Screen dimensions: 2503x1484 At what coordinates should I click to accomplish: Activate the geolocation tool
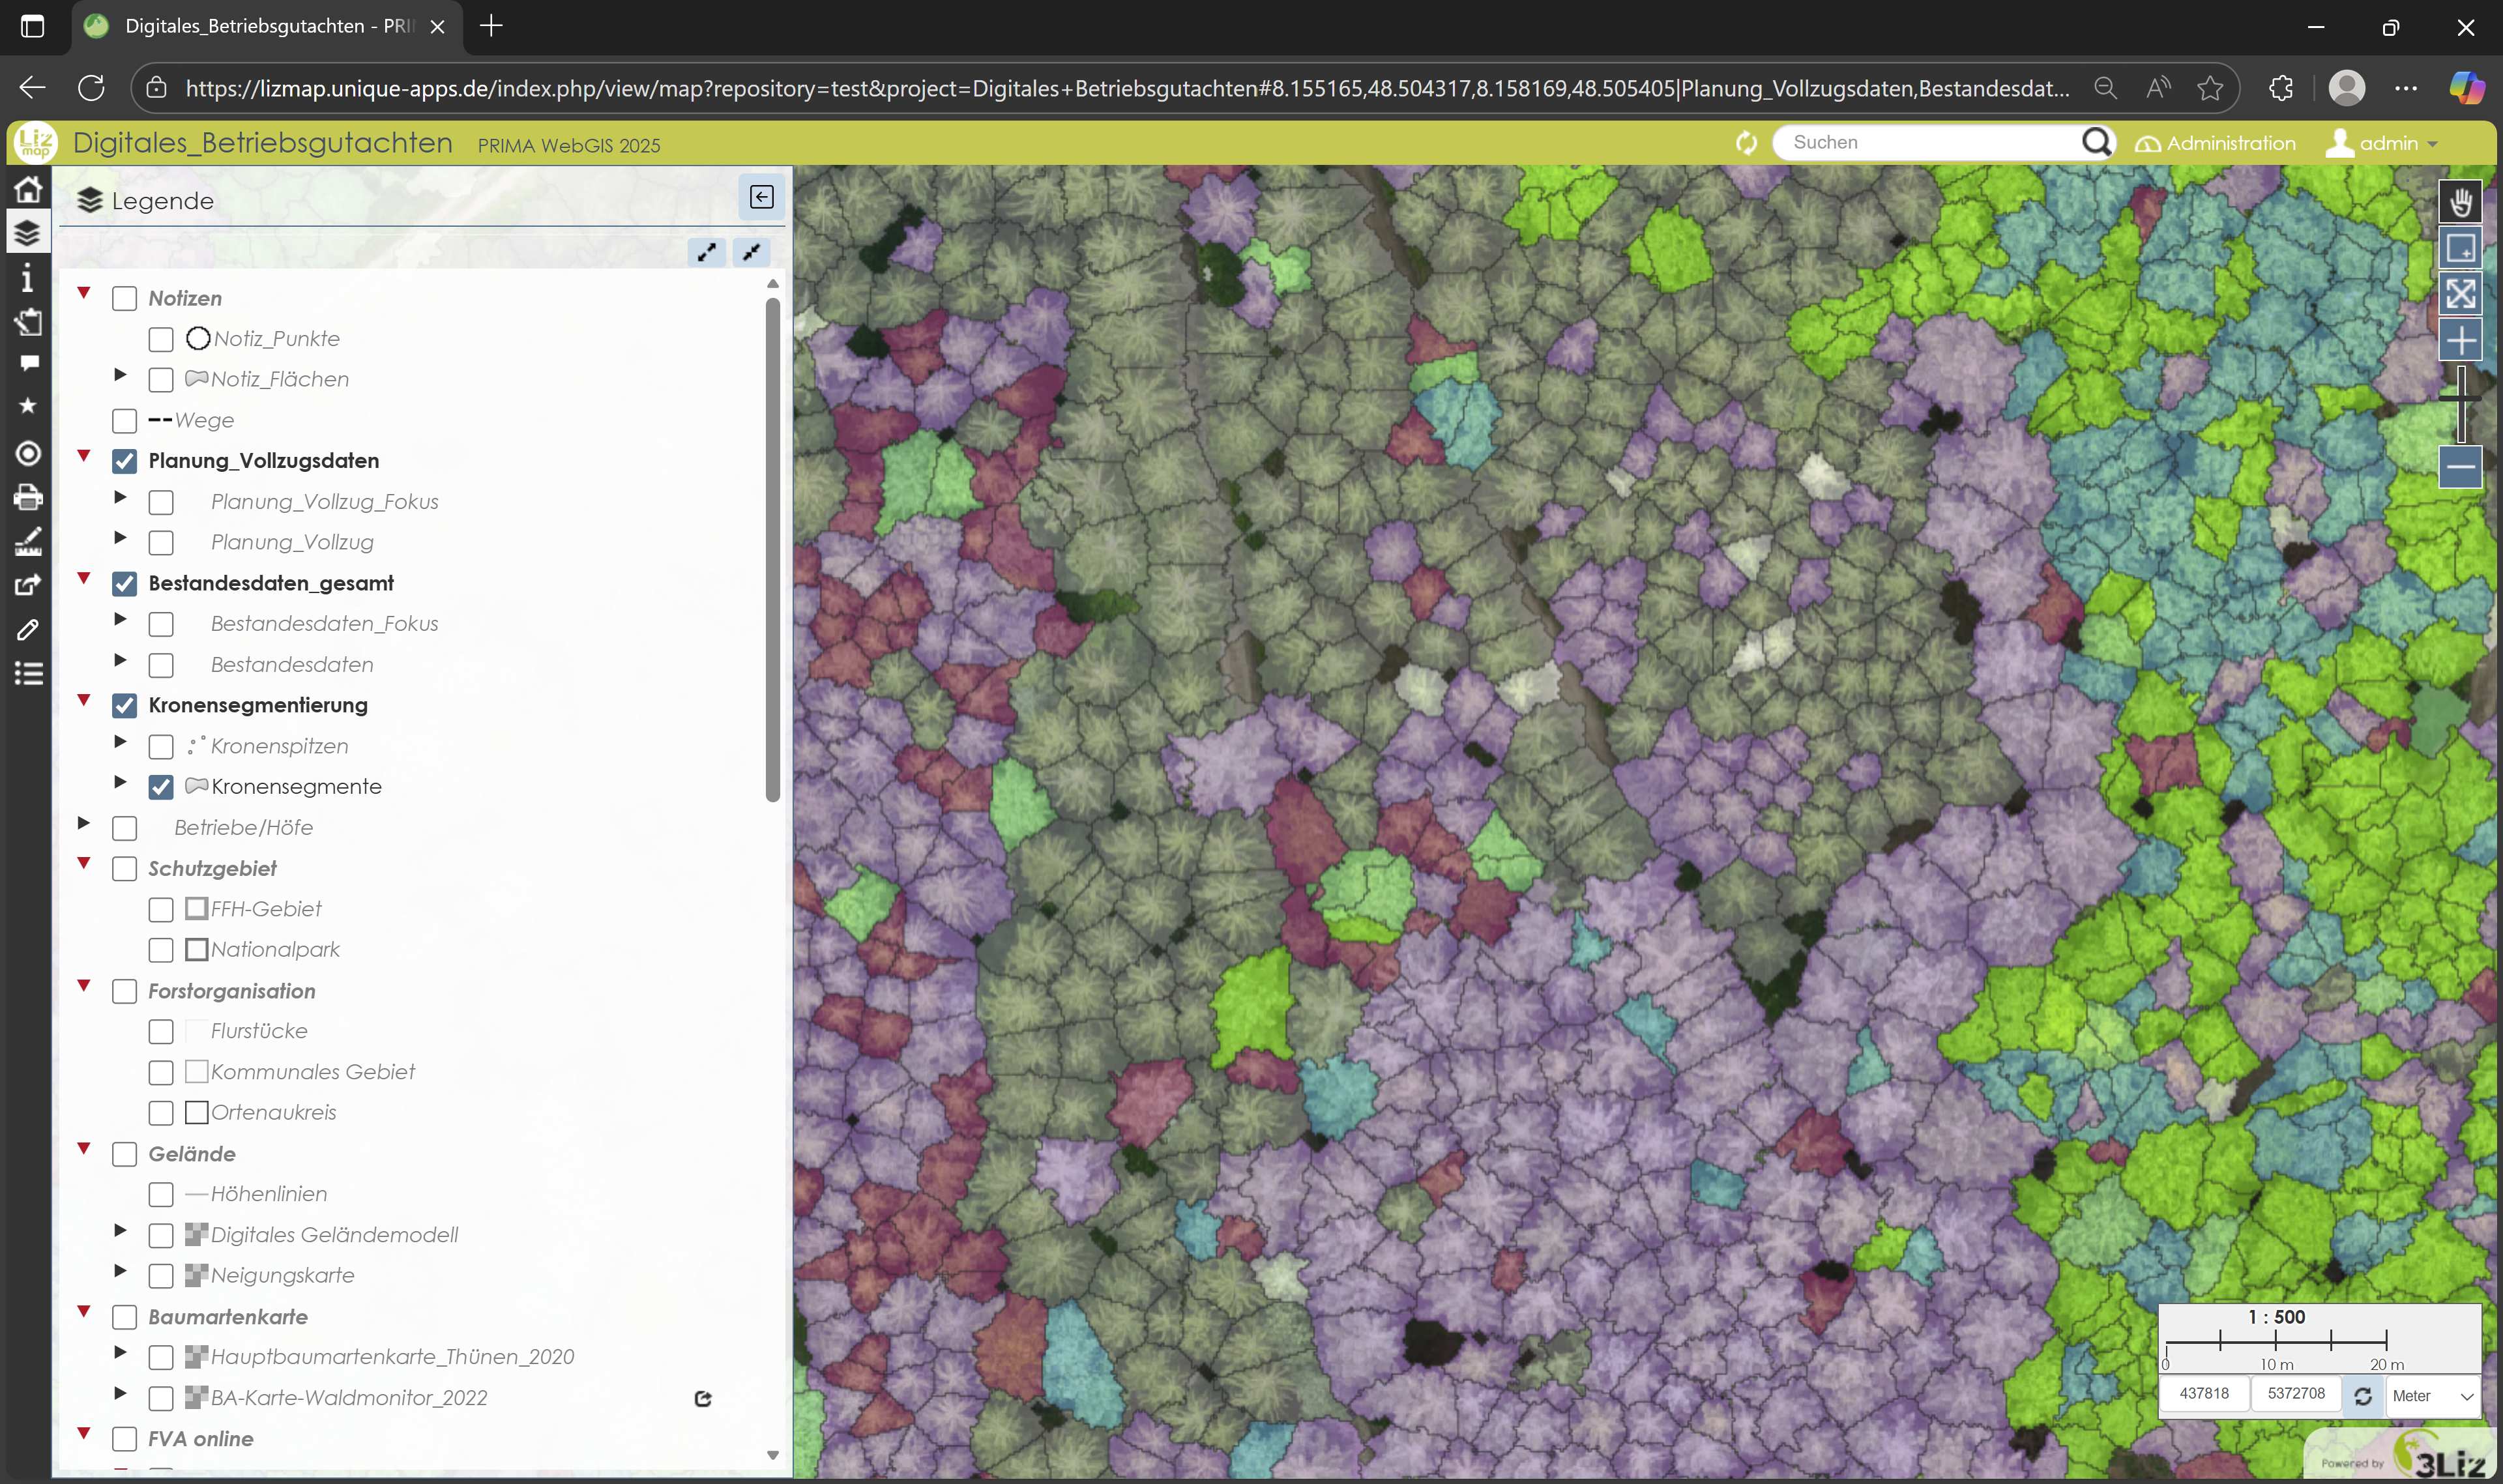[28, 453]
